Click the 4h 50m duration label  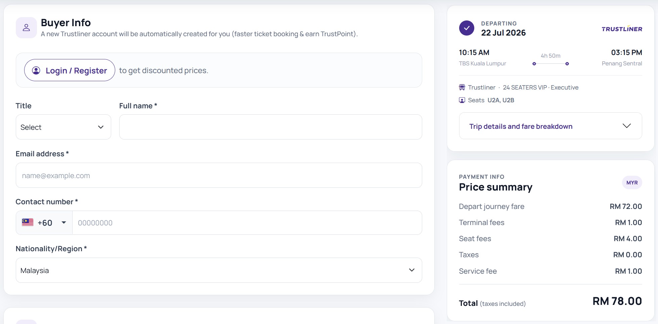tap(551, 56)
